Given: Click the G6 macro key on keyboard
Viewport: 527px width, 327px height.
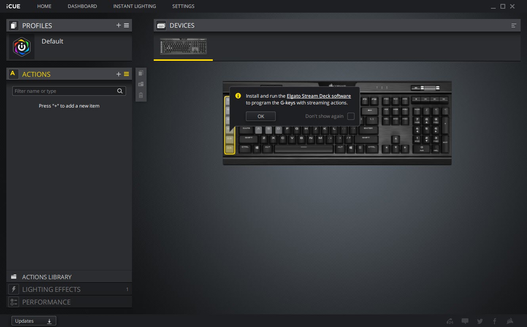Looking at the screenshot, I should point(229,148).
